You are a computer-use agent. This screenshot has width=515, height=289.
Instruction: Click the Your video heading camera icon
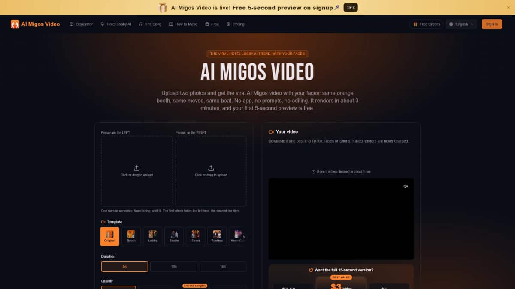[x=271, y=132]
